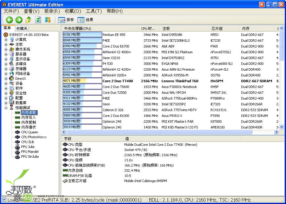Open the 结果 results toolbar button
This screenshot has width=286, height=204.
[x=85, y=20]
